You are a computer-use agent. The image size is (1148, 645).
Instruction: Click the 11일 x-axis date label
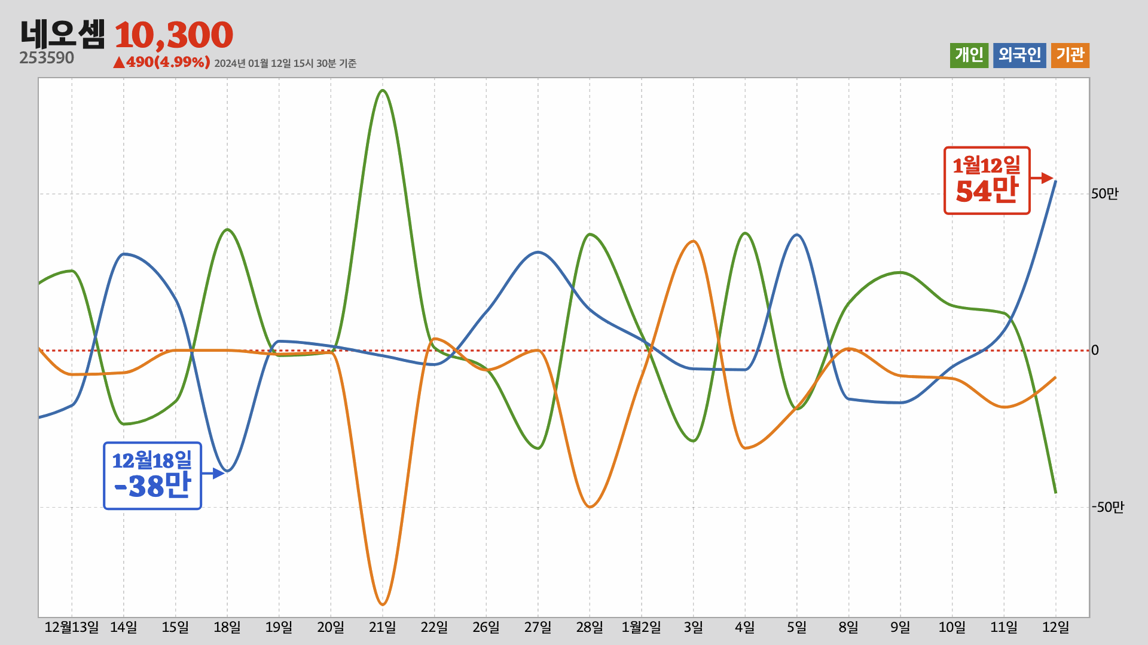[x=1004, y=627]
